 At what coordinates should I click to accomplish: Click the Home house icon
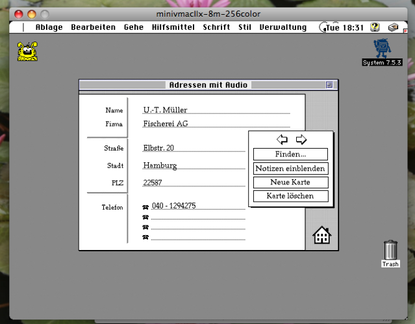click(x=322, y=235)
